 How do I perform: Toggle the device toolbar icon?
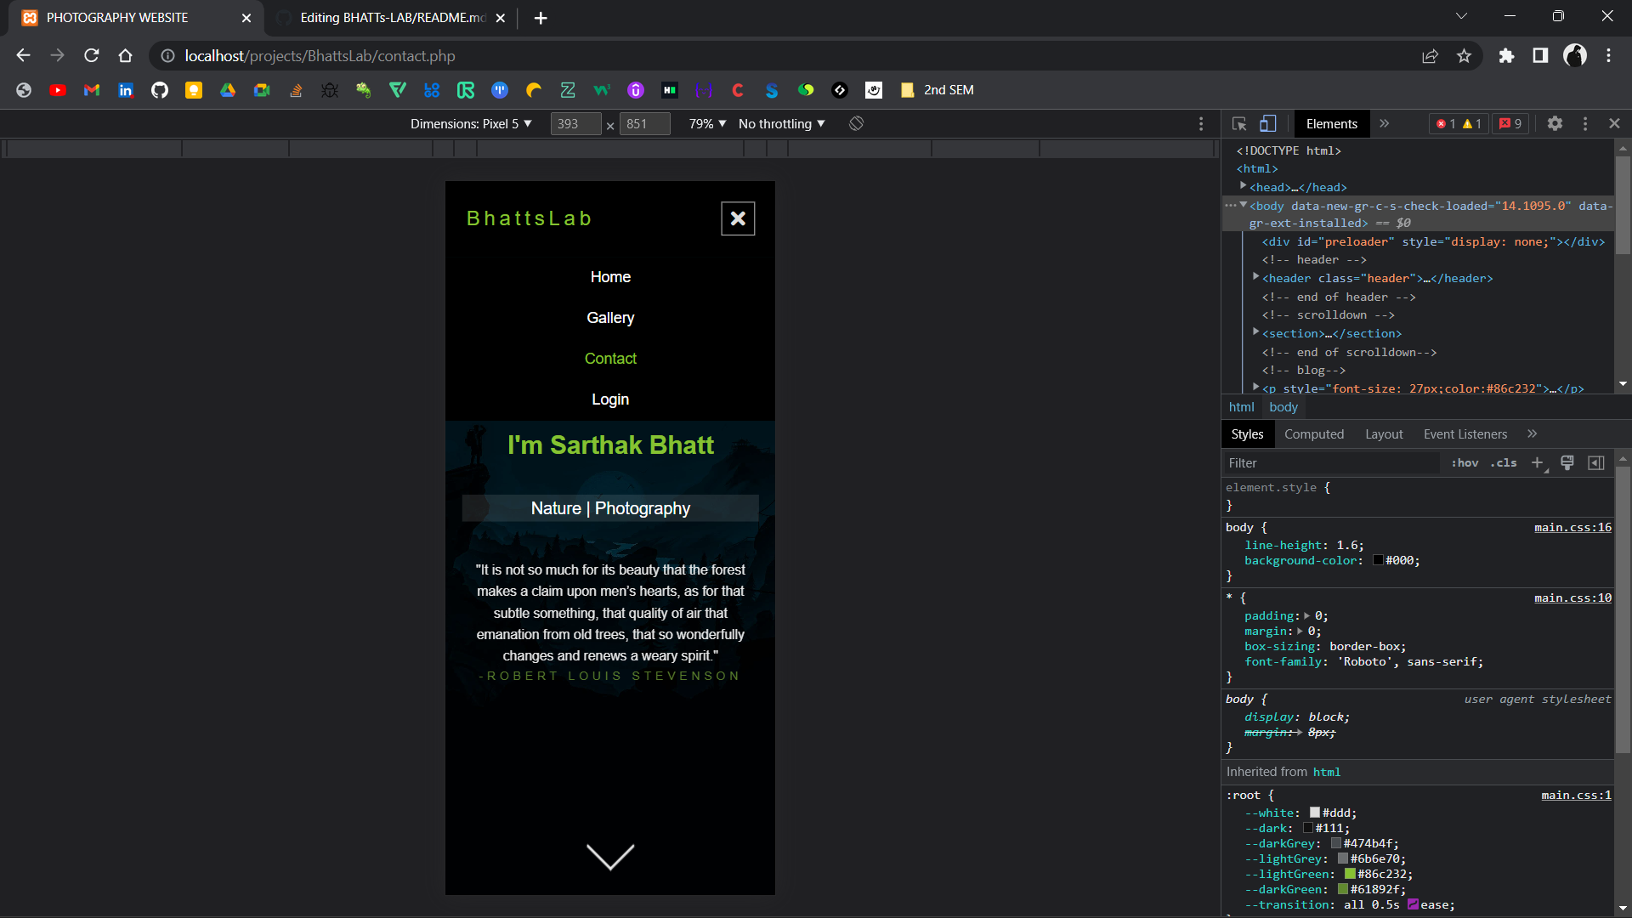(1267, 124)
